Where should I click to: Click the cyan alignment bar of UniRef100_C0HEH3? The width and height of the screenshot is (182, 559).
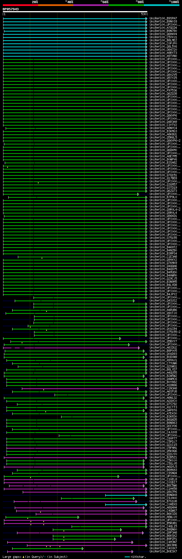point(126,505)
